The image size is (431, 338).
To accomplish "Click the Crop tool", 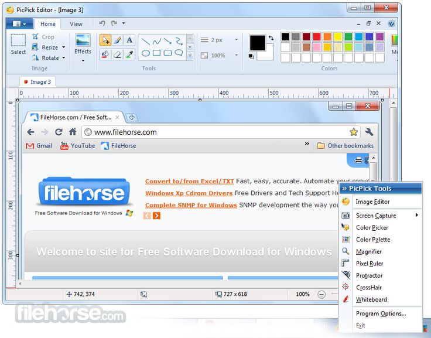I will (x=43, y=37).
